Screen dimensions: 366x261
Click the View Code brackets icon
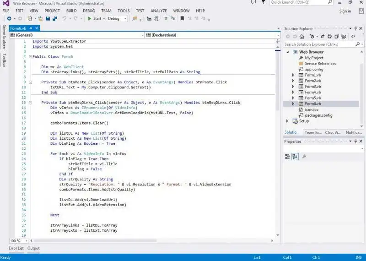coord(353,37)
